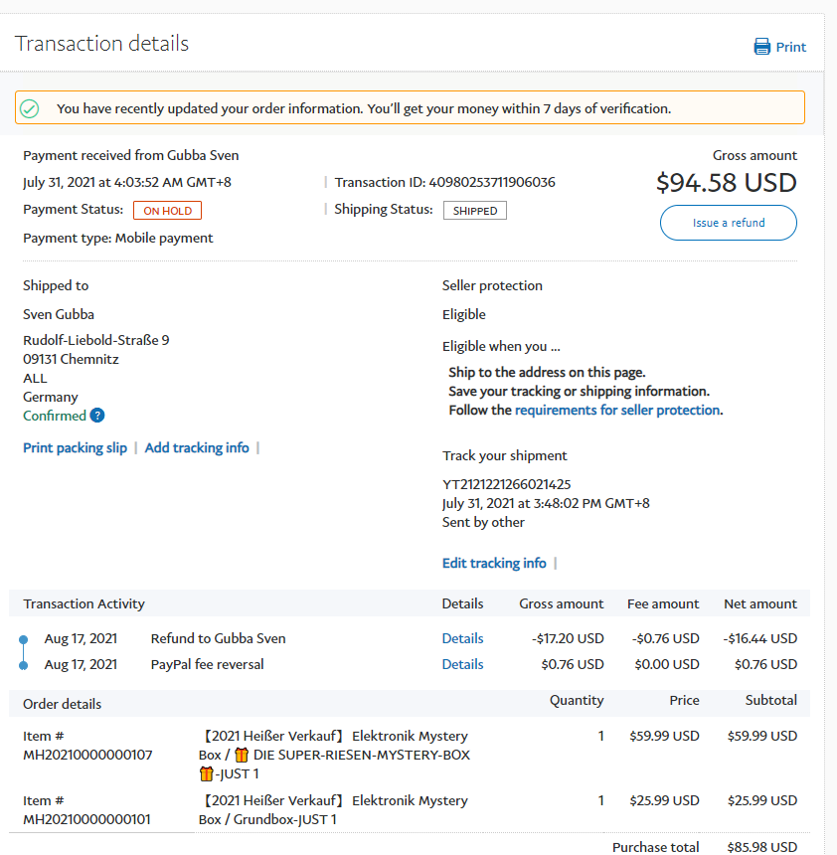Open requirements for seller protection link
This screenshot has width=837, height=855.
[x=617, y=410]
